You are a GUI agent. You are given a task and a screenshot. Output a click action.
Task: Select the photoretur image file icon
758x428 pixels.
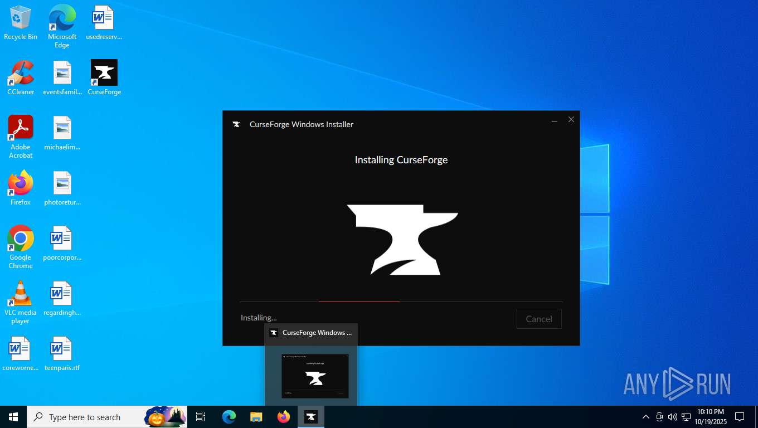tap(62, 188)
